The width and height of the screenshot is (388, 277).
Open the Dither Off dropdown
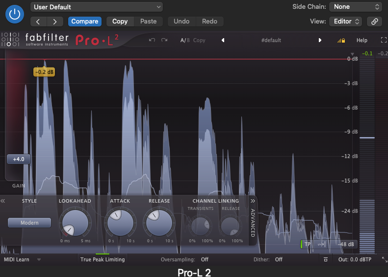click(279, 259)
